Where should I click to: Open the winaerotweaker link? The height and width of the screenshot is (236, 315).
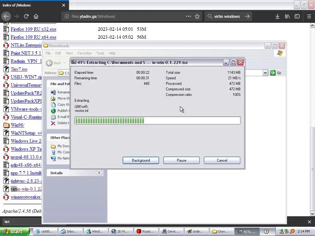pos(26,197)
